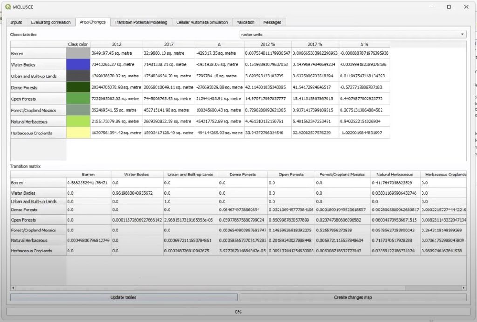The image size is (477, 322).
Task: Click Dense Forests column header in transition matrix
Action: [243, 174]
